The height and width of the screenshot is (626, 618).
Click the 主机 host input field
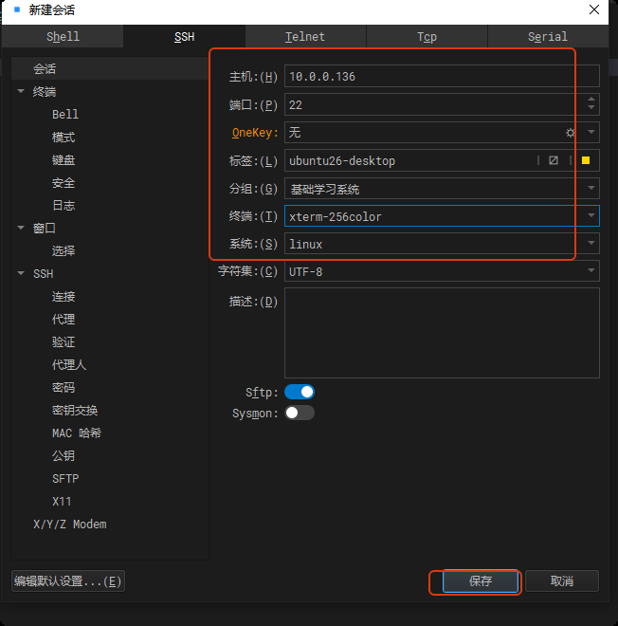point(442,76)
